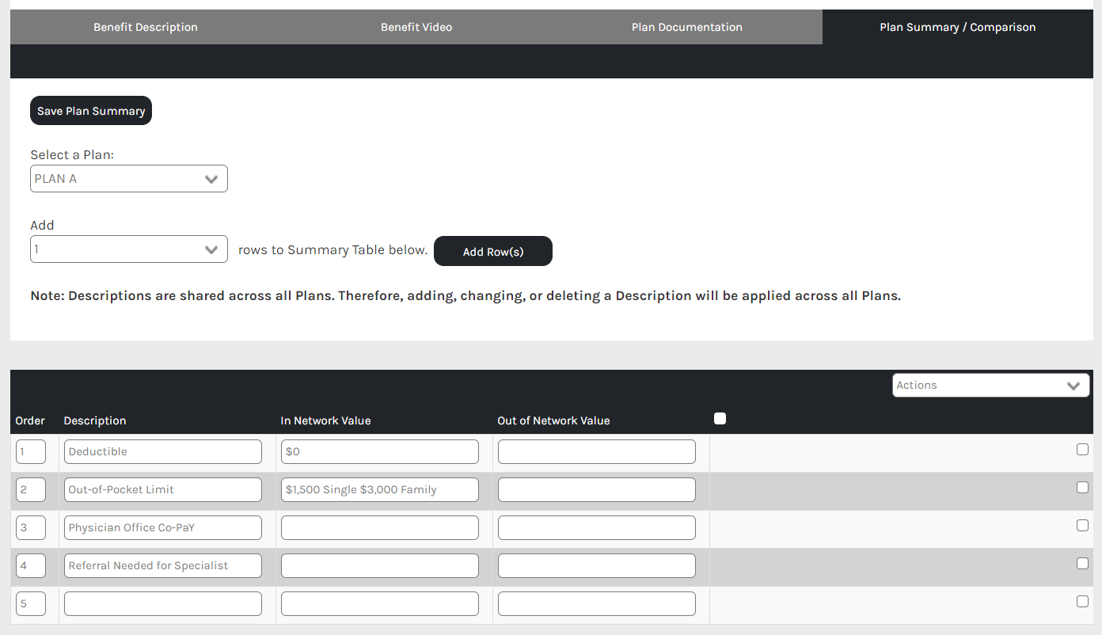Click the Deductible description field
This screenshot has width=1102, height=635.
click(162, 452)
